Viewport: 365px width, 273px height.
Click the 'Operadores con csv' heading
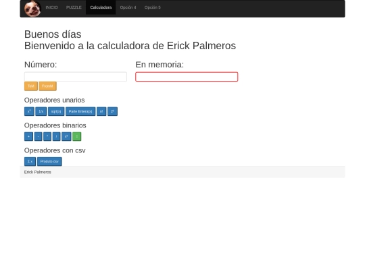coord(55,150)
